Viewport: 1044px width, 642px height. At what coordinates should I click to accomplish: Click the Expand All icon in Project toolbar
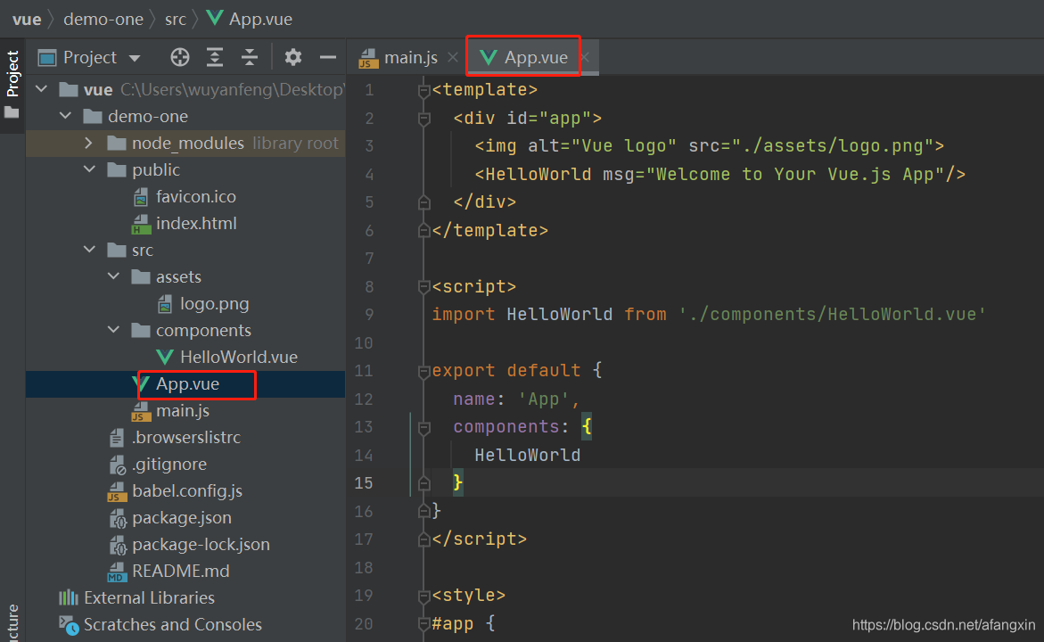214,57
